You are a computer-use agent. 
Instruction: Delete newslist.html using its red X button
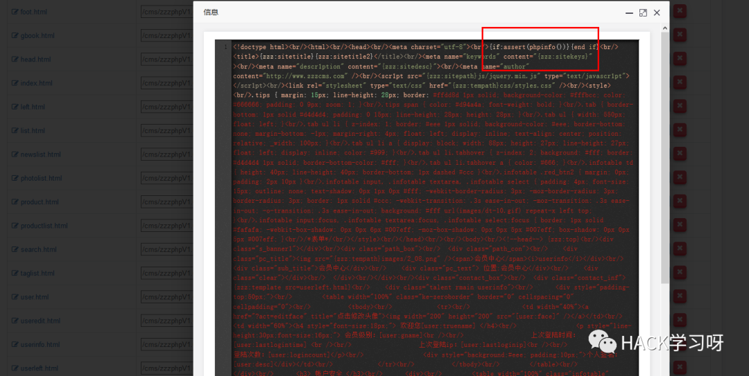[680, 154]
